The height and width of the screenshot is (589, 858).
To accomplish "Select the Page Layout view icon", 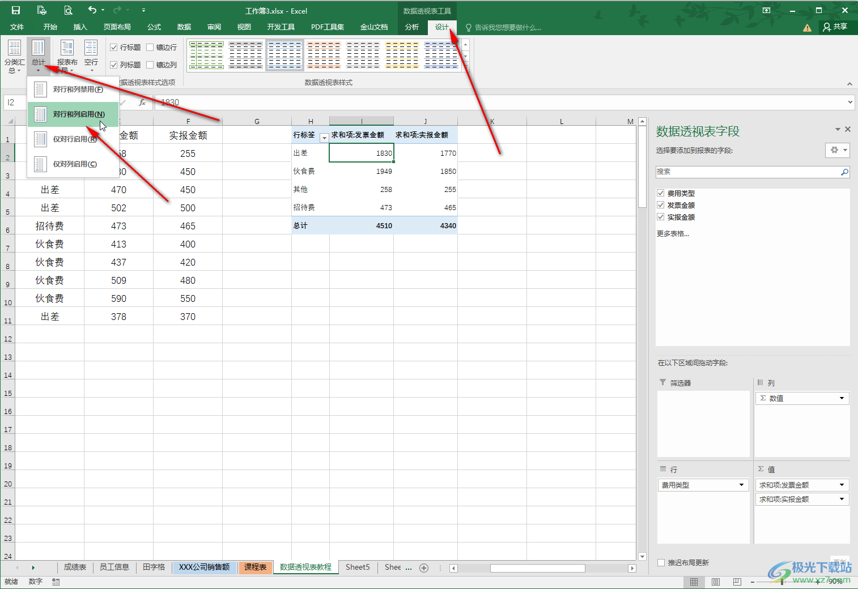I will [x=716, y=582].
